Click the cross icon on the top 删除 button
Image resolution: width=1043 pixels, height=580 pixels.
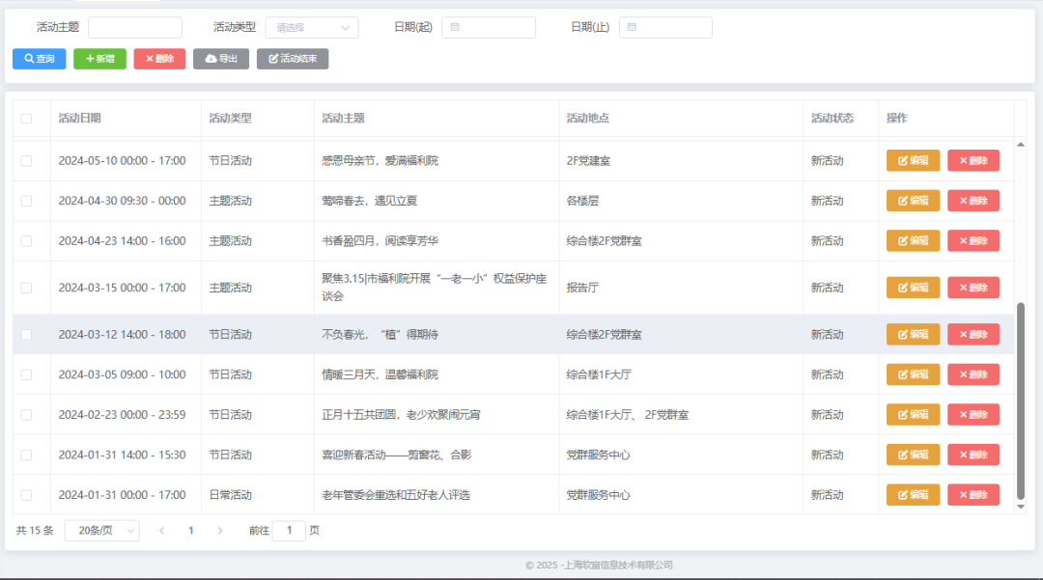146,59
